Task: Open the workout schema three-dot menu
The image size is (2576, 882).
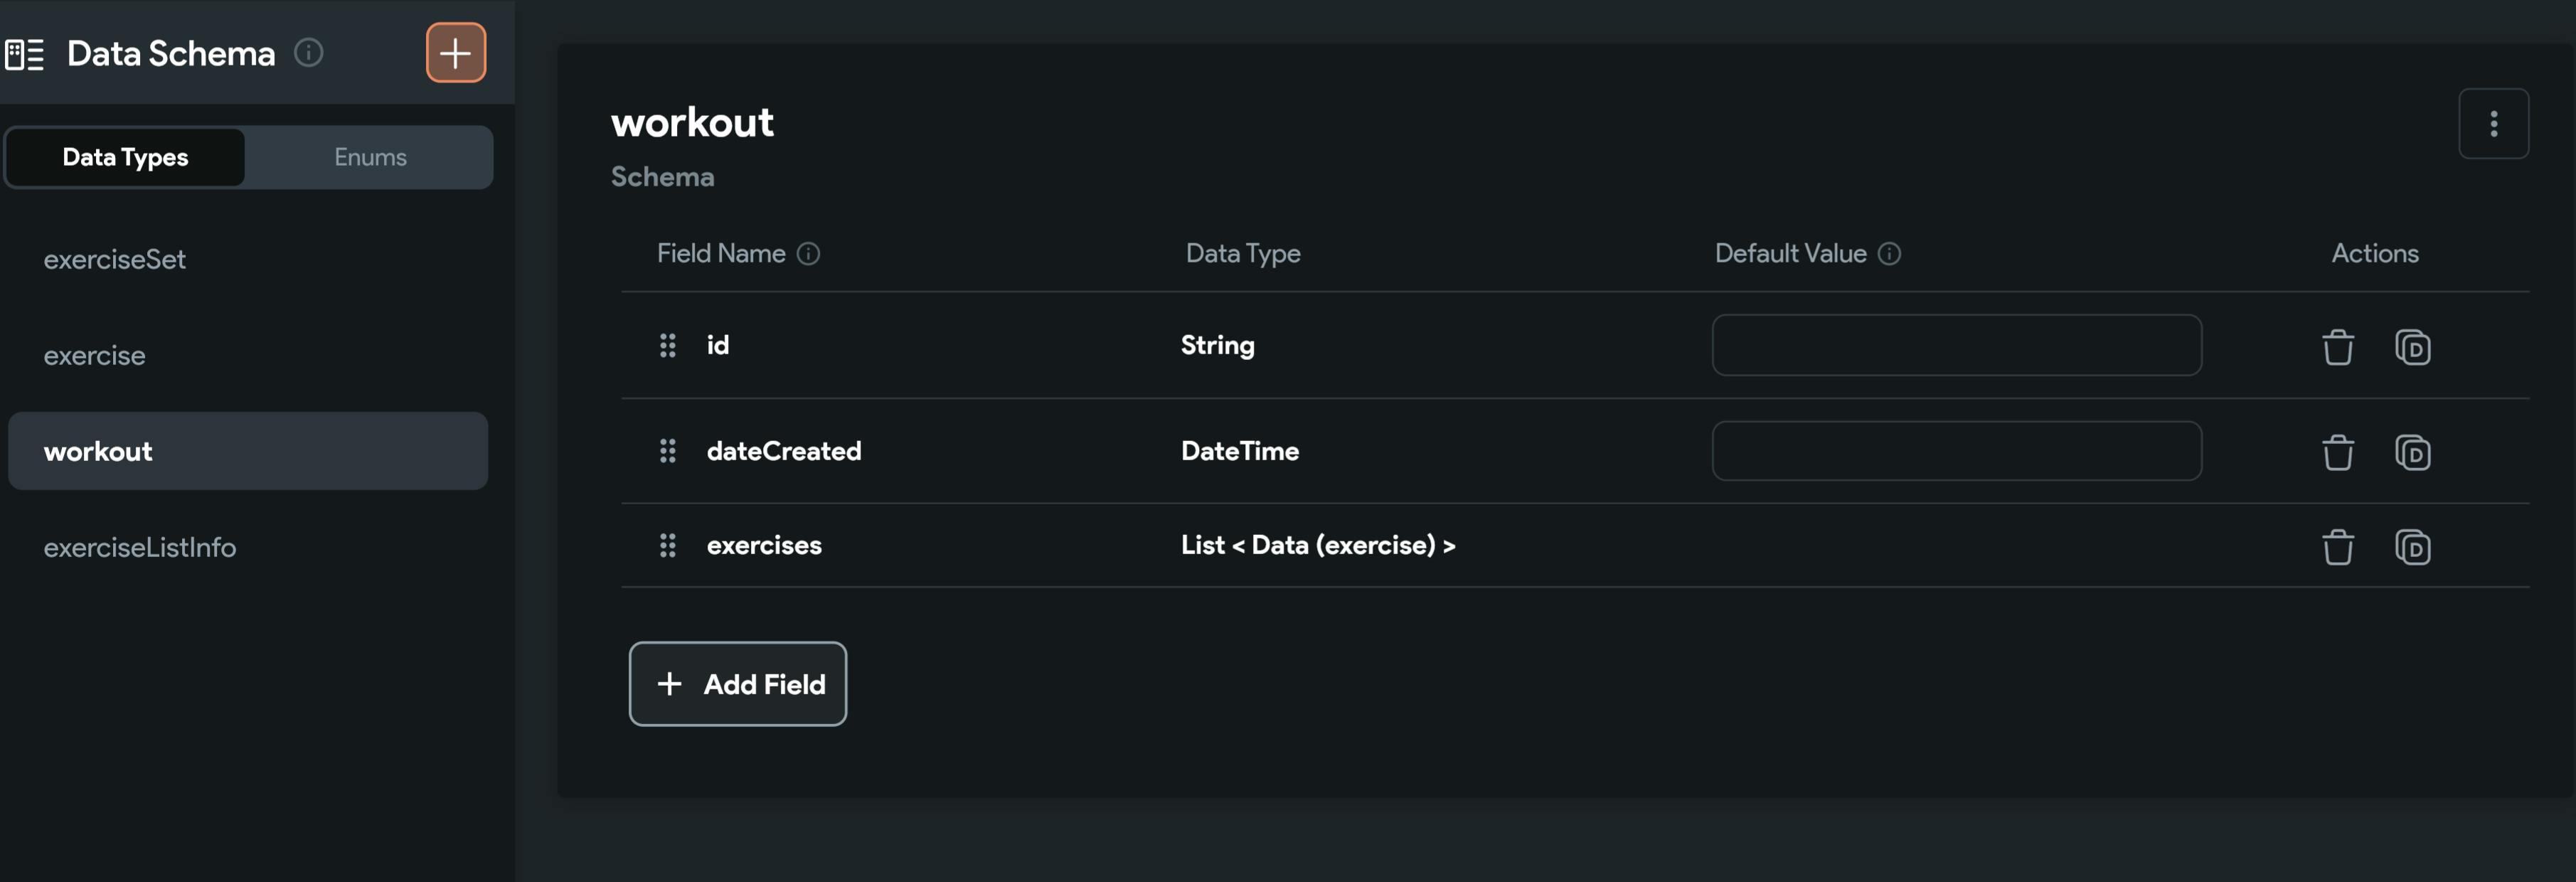Action: pyautogui.click(x=2492, y=124)
